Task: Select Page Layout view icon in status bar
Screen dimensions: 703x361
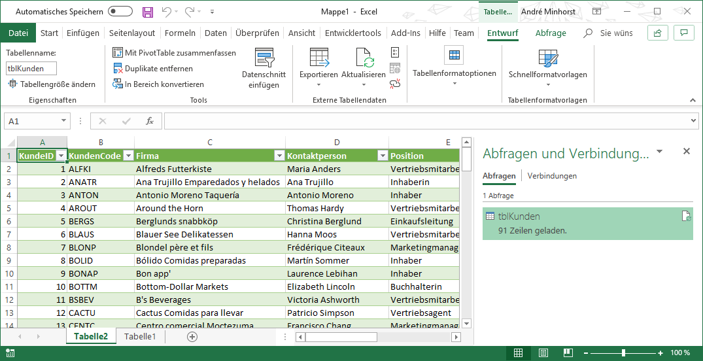Action: 543,353
